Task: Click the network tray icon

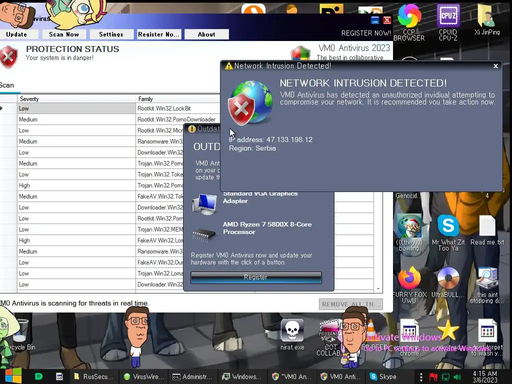Action: [x=445, y=377]
